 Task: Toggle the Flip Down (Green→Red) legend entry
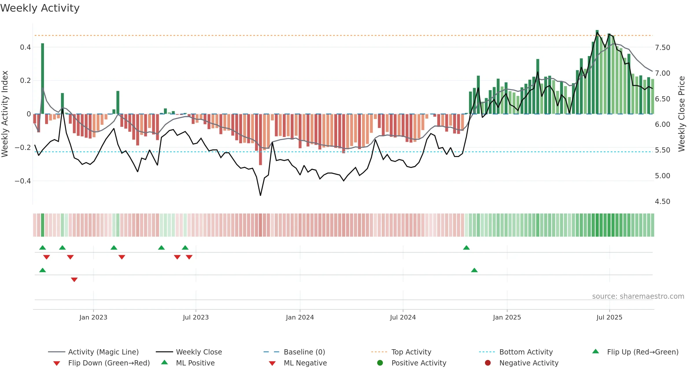coord(101,363)
